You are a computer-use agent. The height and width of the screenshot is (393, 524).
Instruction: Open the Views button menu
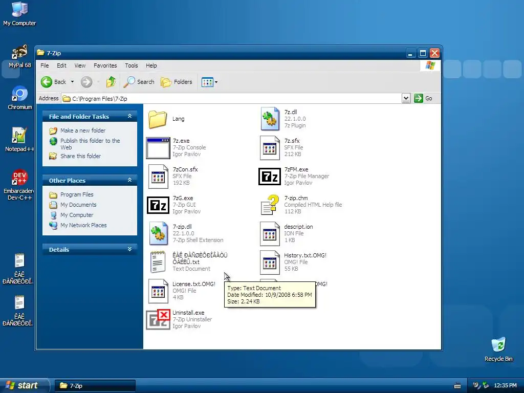tap(209, 82)
